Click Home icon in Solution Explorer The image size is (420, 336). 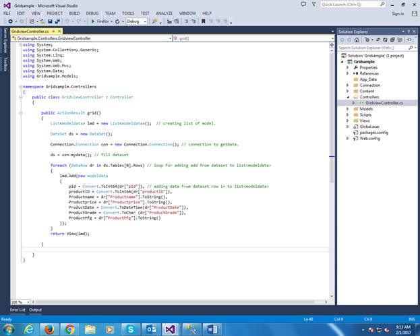(x=356, y=40)
